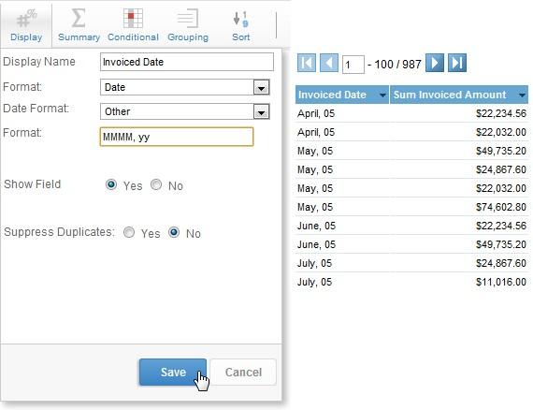Open the Summary sigma icon
533x410 pixels.
[79, 18]
